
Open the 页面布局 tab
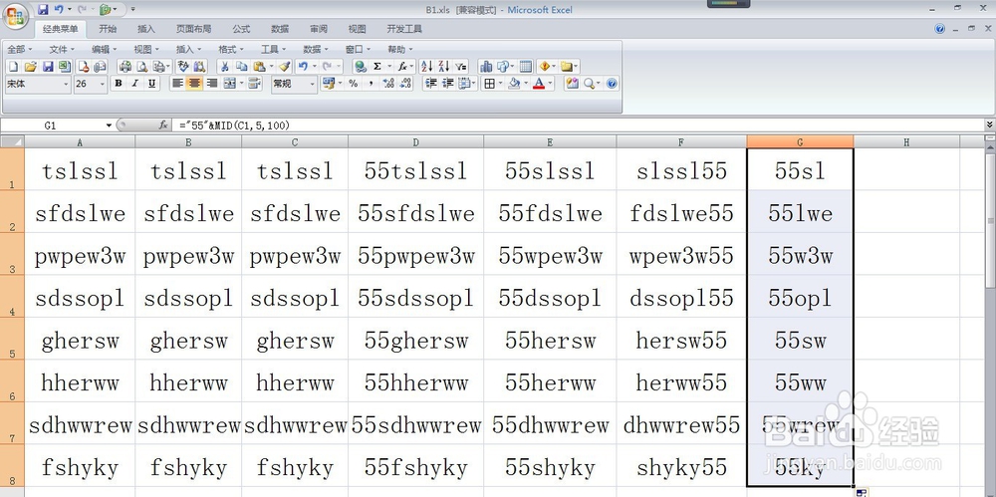point(194,29)
